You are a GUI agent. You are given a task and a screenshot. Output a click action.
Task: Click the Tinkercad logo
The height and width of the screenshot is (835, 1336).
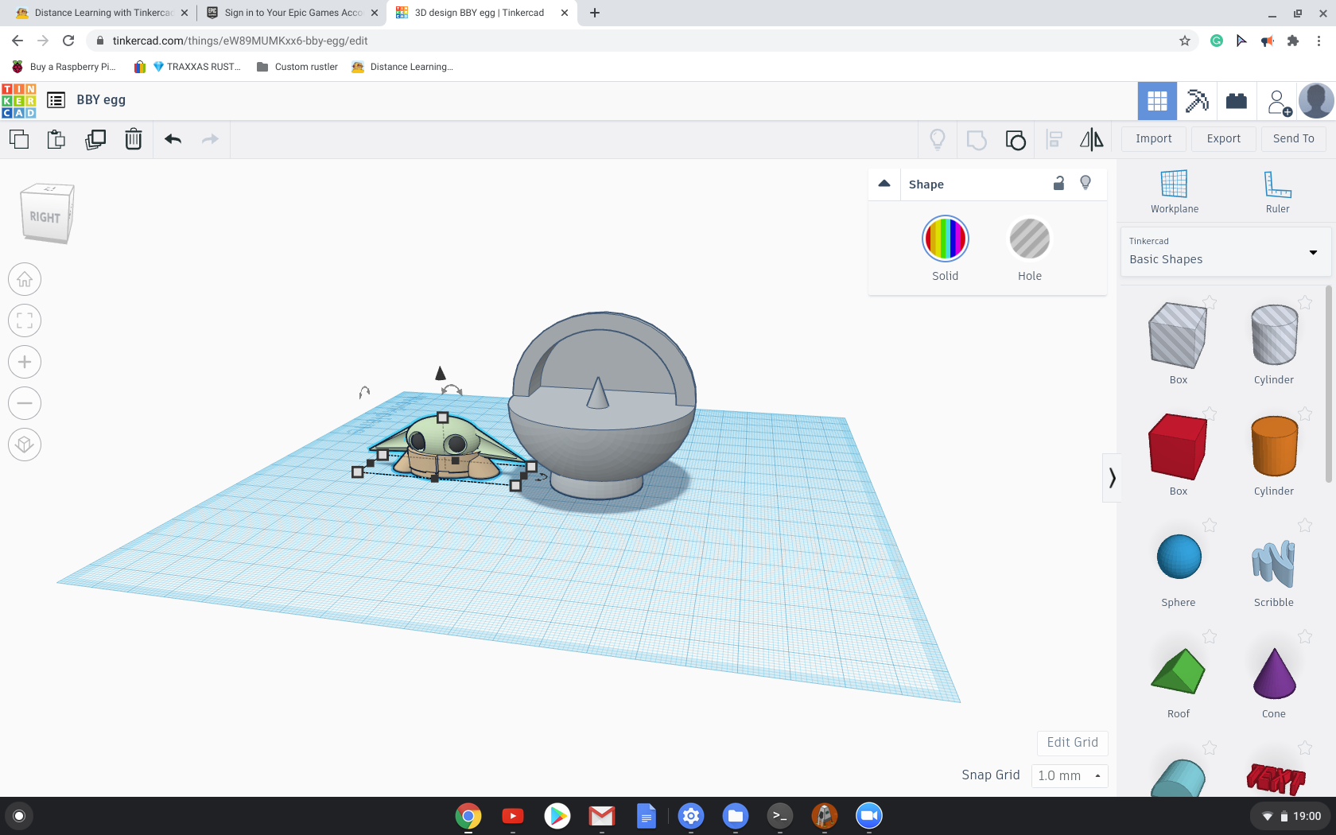click(18, 101)
